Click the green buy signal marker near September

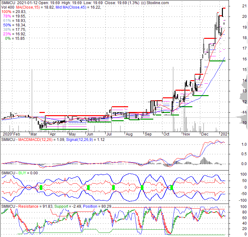(142, 188)
